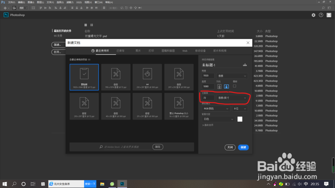Open the 图像(I) menu

(x=31, y=2)
